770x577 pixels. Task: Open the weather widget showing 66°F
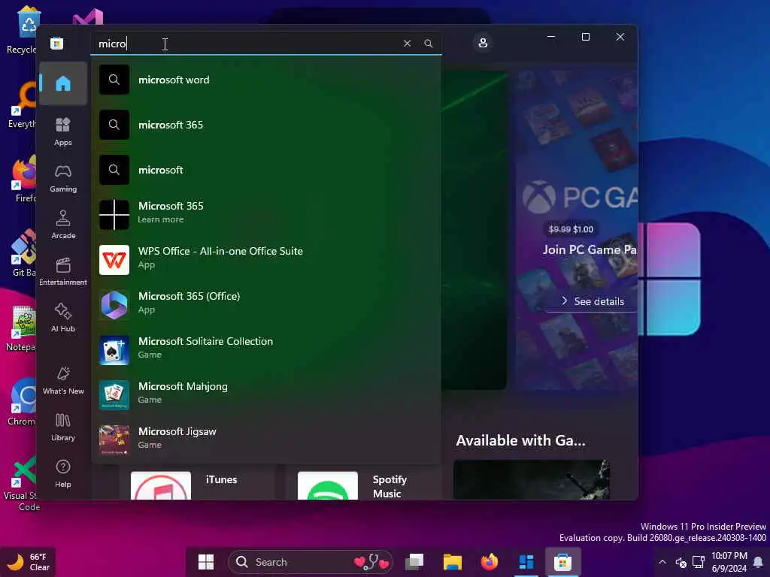coord(29,562)
